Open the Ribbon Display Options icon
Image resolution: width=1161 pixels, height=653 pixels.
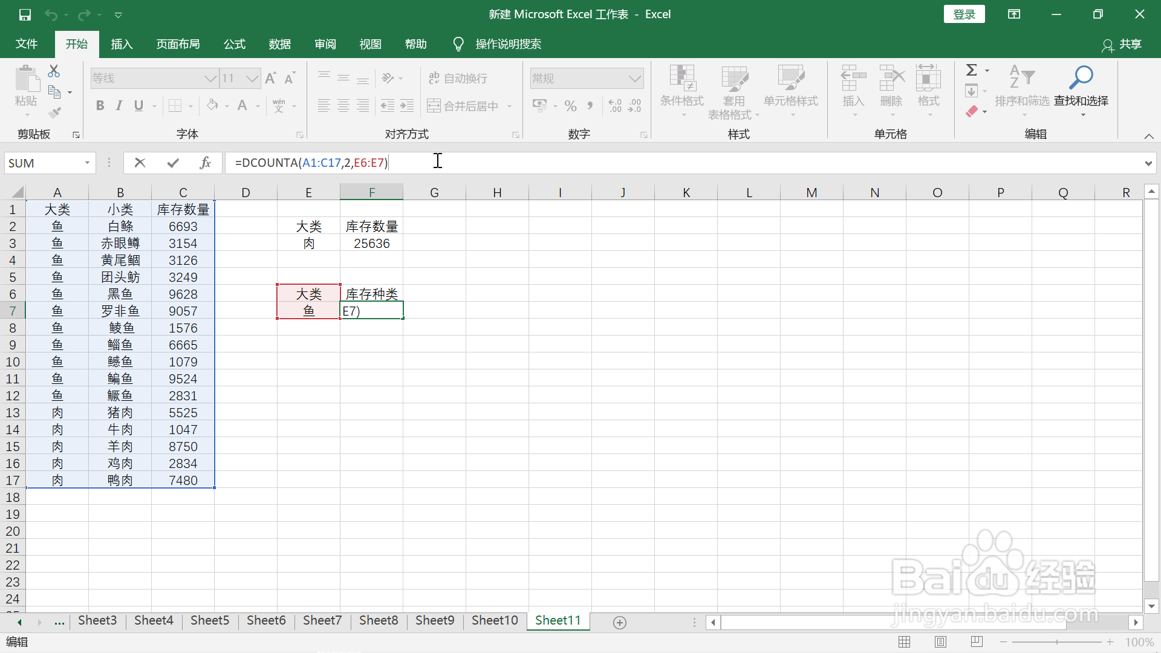(1014, 15)
